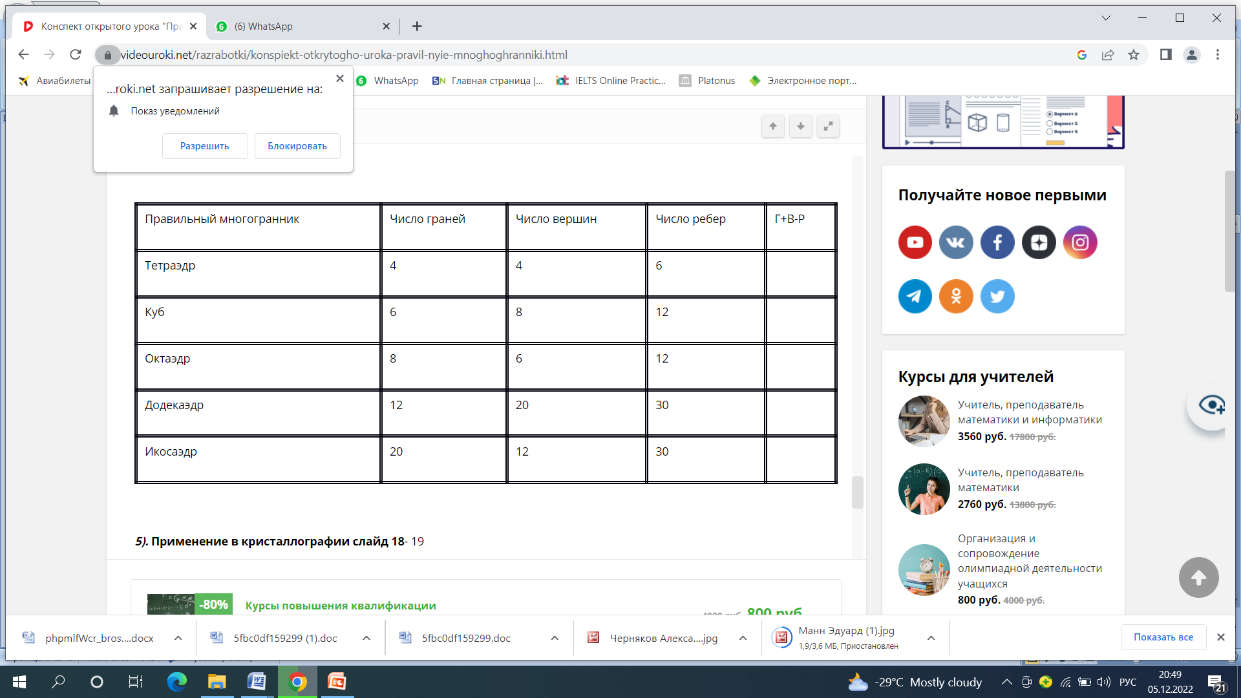Allow notifications with the Разрешить button

click(x=204, y=146)
